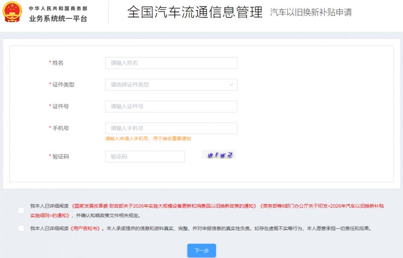
Task: Click the 业务系统统一平台 text
Action: point(58,18)
